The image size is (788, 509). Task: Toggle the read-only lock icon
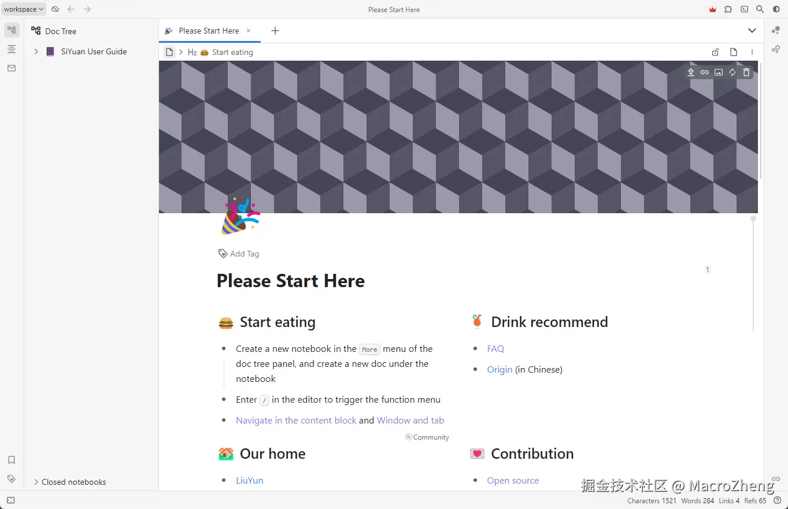click(x=715, y=52)
